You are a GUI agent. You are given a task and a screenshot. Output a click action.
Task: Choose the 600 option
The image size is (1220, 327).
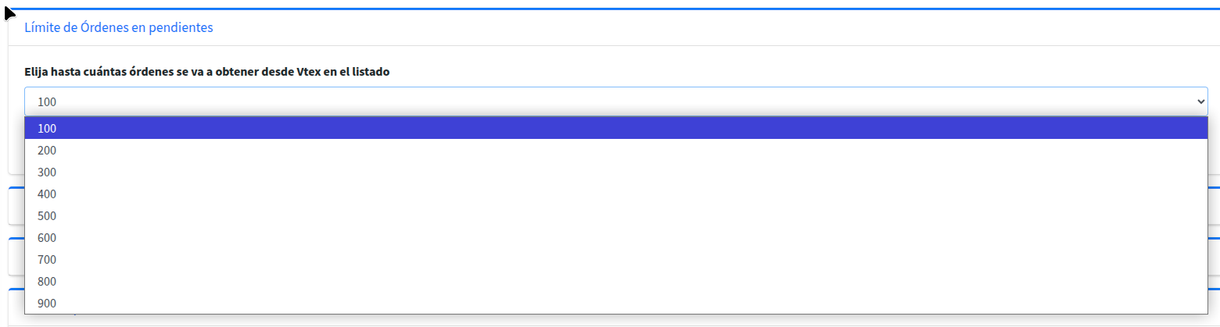pos(47,237)
